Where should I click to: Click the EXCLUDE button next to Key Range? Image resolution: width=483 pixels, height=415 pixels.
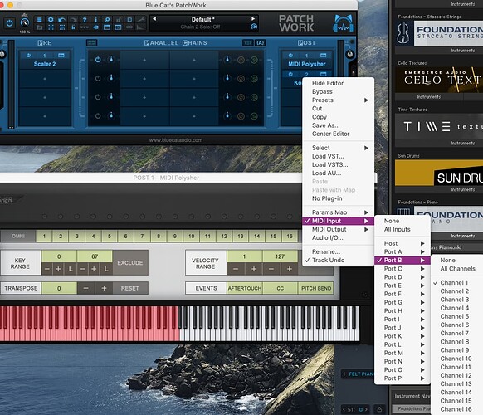pyautogui.click(x=130, y=263)
